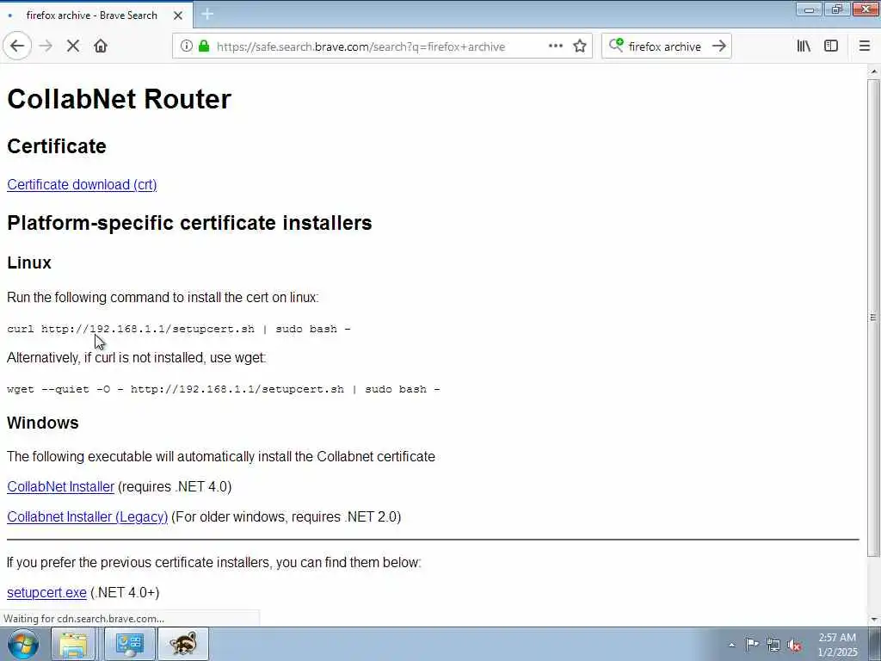Show hidden system tray icons
This screenshot has width=881, height=661.
[x=731, y=645]
